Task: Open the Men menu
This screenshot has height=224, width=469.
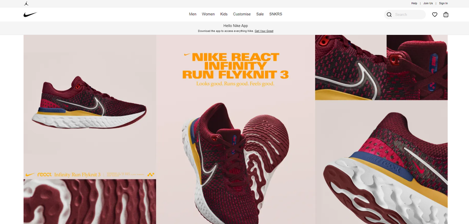Action: tap(192, 14)
